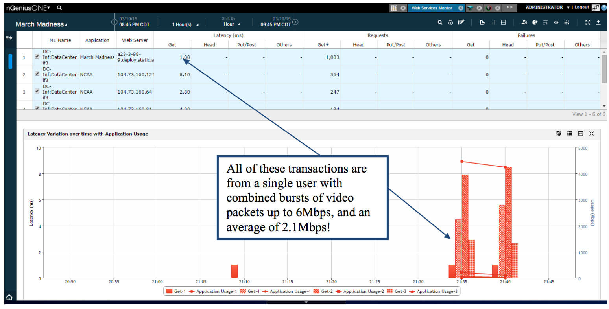Collapse the Latency Variation panel with the arrows icon

[x=591, y=134]
